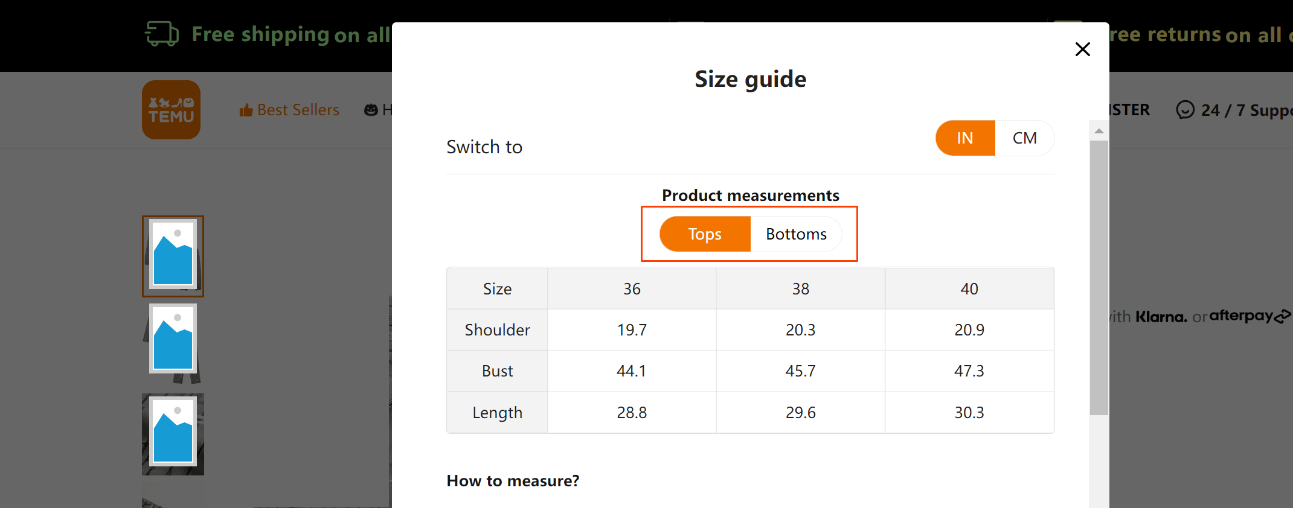Select the third product thumbnail
The width and height of the screenshot is (1293, 508).
(173, 434)
